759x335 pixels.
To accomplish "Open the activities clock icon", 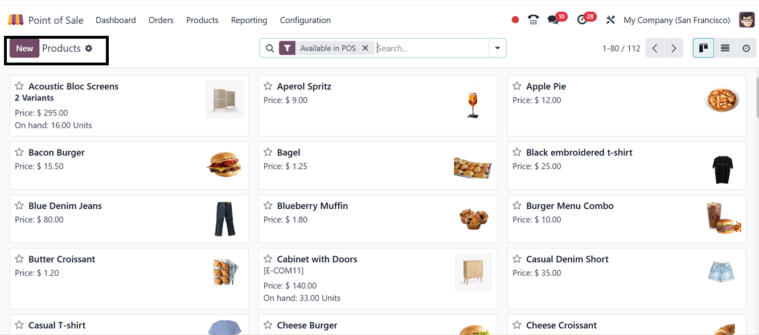I will [x=582, y=20].
